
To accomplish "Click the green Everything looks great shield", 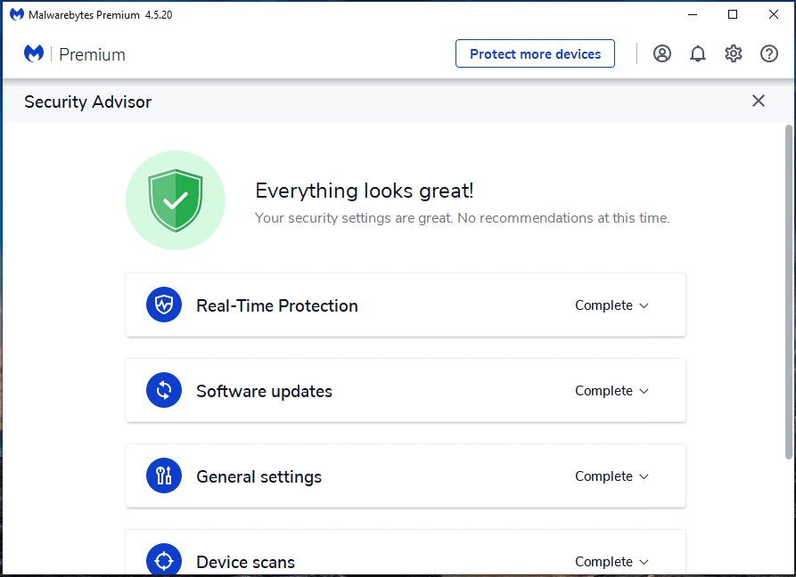I will 176,199.
